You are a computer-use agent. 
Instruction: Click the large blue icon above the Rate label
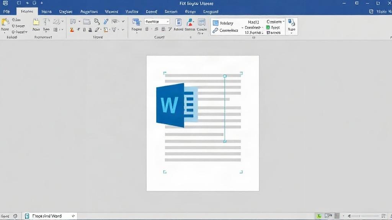(291, 23)
